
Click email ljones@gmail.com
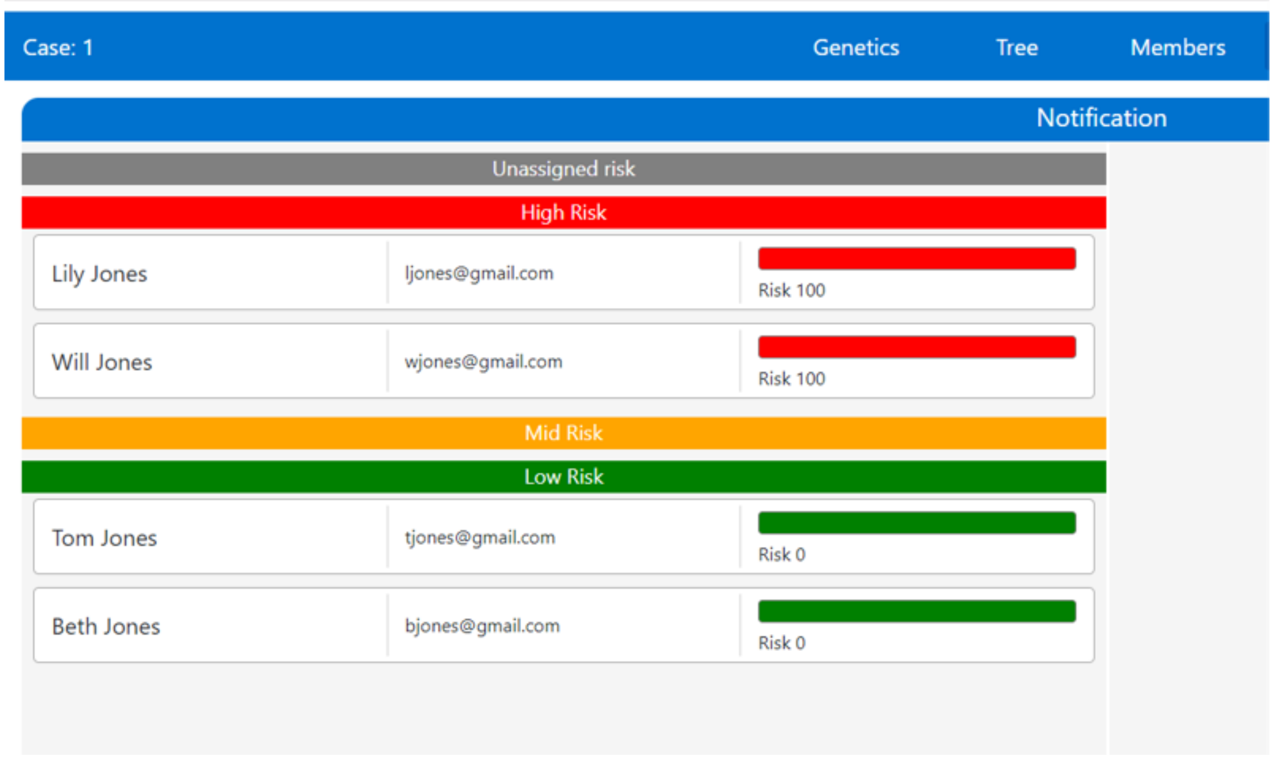[479, 273]
